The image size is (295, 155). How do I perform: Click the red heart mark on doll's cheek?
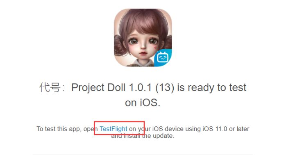pos(155,48)
